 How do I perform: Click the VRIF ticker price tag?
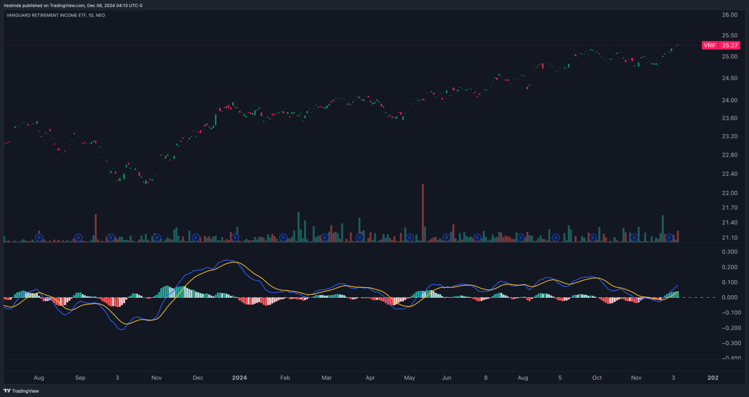(x=709, y=45)
